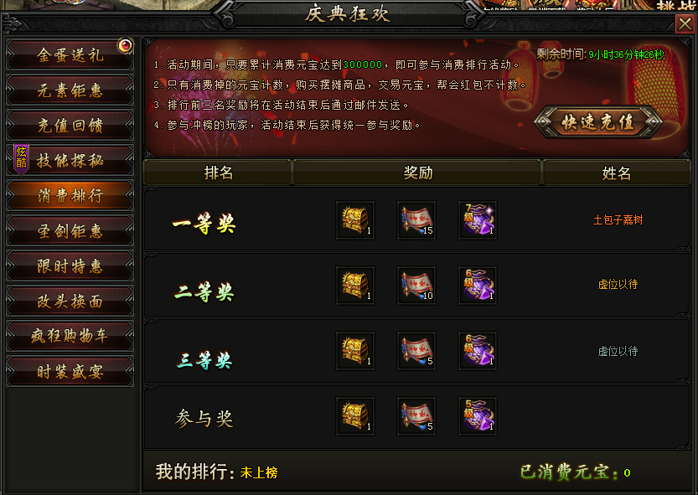Select the 消费排行 tab
The image size is (698, 495).
(x=70, y=195)
